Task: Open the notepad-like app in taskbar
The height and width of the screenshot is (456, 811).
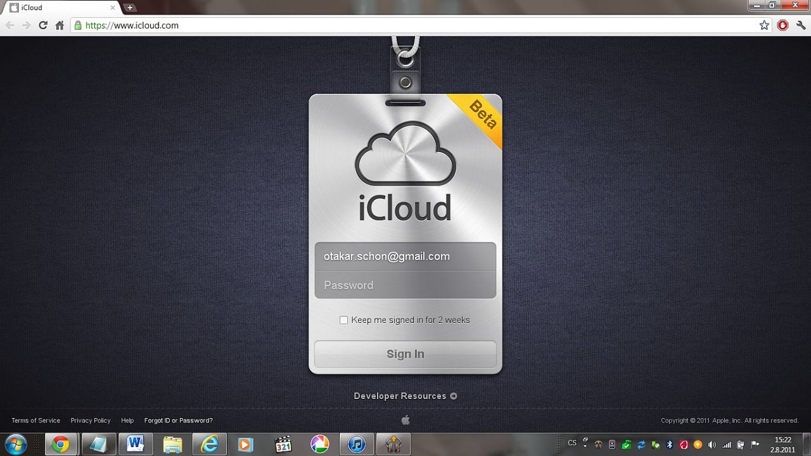Action: (98, 445)
